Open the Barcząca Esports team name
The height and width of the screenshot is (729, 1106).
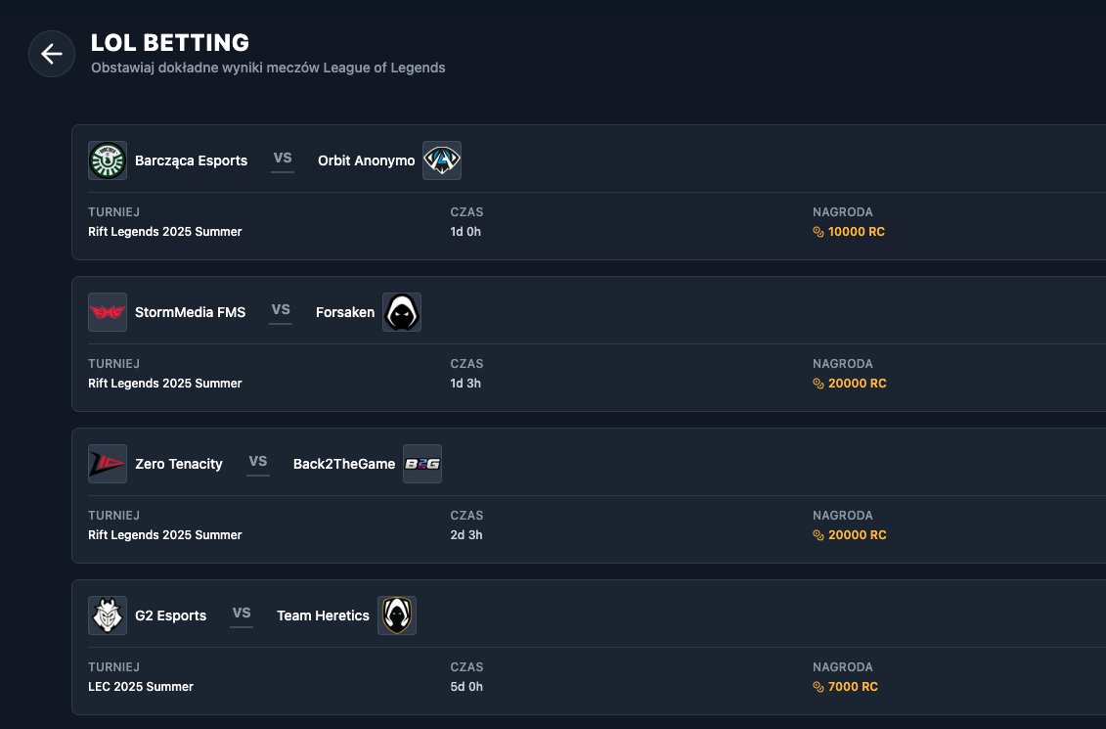click(x=191, y=160)
